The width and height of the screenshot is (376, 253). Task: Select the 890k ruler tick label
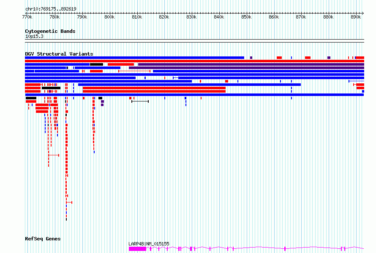click(x=356, y=17)
